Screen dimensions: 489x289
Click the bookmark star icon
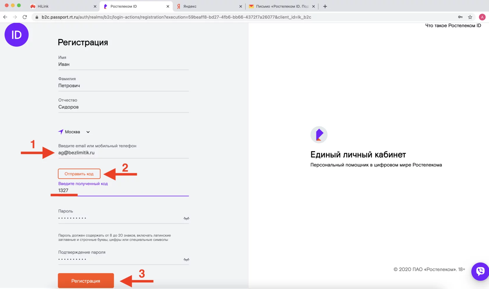click(471, 17)
